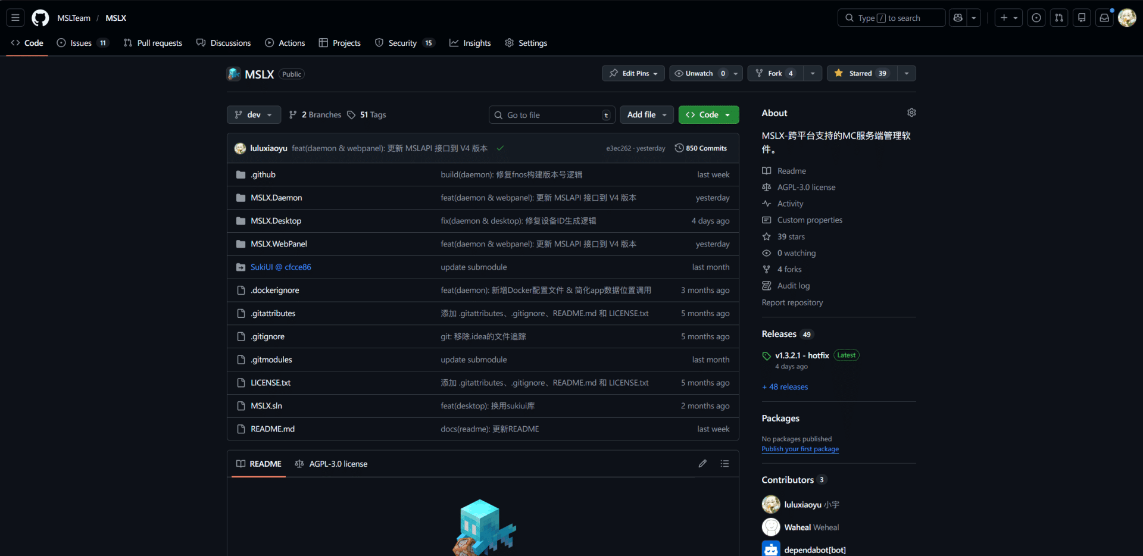Open the README outline list icon
The width and height of the screenshot is (1143, 556).
coord(724,464)
